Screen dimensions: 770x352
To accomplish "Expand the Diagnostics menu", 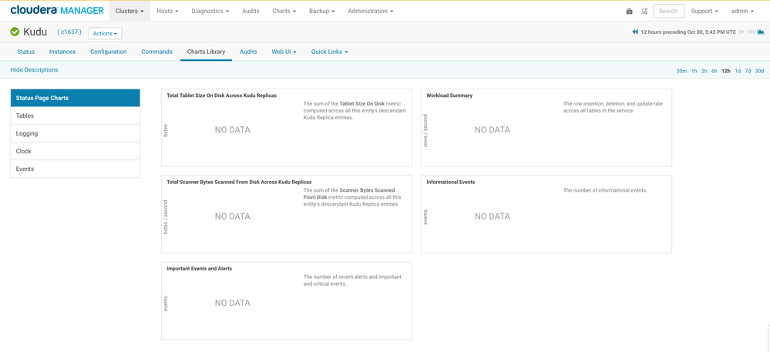I will pos(210,11).
